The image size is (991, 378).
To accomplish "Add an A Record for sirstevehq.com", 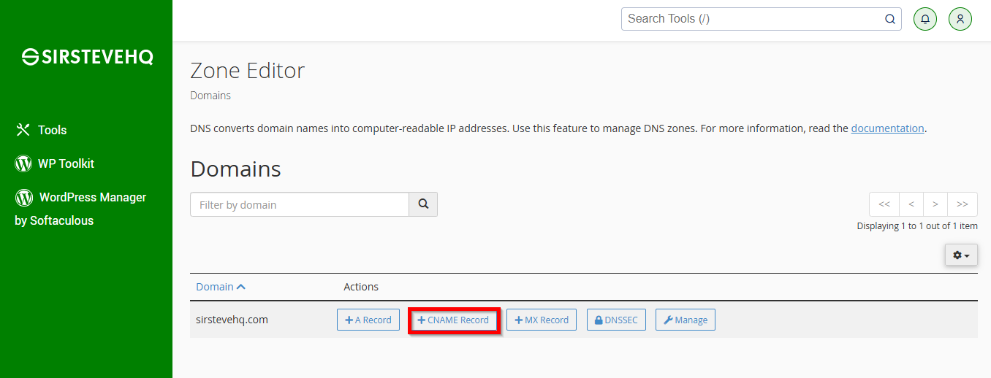I will click(x=368, y=320).
